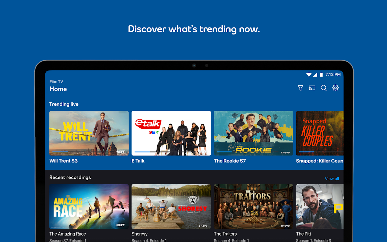Viewport: 387px width, 242px height.
Task: Tap the Cast to device icon
Action: tap(312, 88)
